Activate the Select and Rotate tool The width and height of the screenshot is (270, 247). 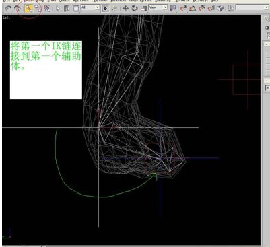(x=135, y=9)
